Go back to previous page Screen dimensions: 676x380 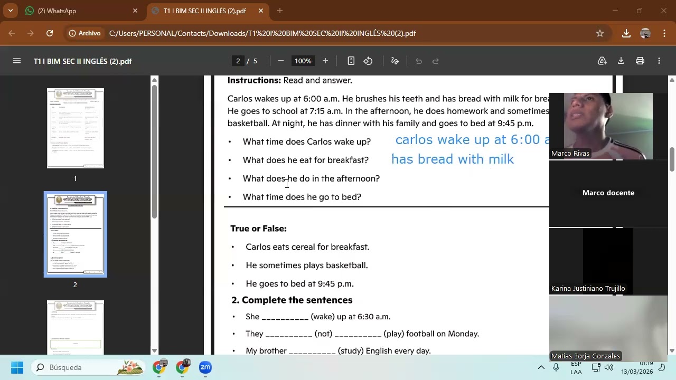coord(12,33)
